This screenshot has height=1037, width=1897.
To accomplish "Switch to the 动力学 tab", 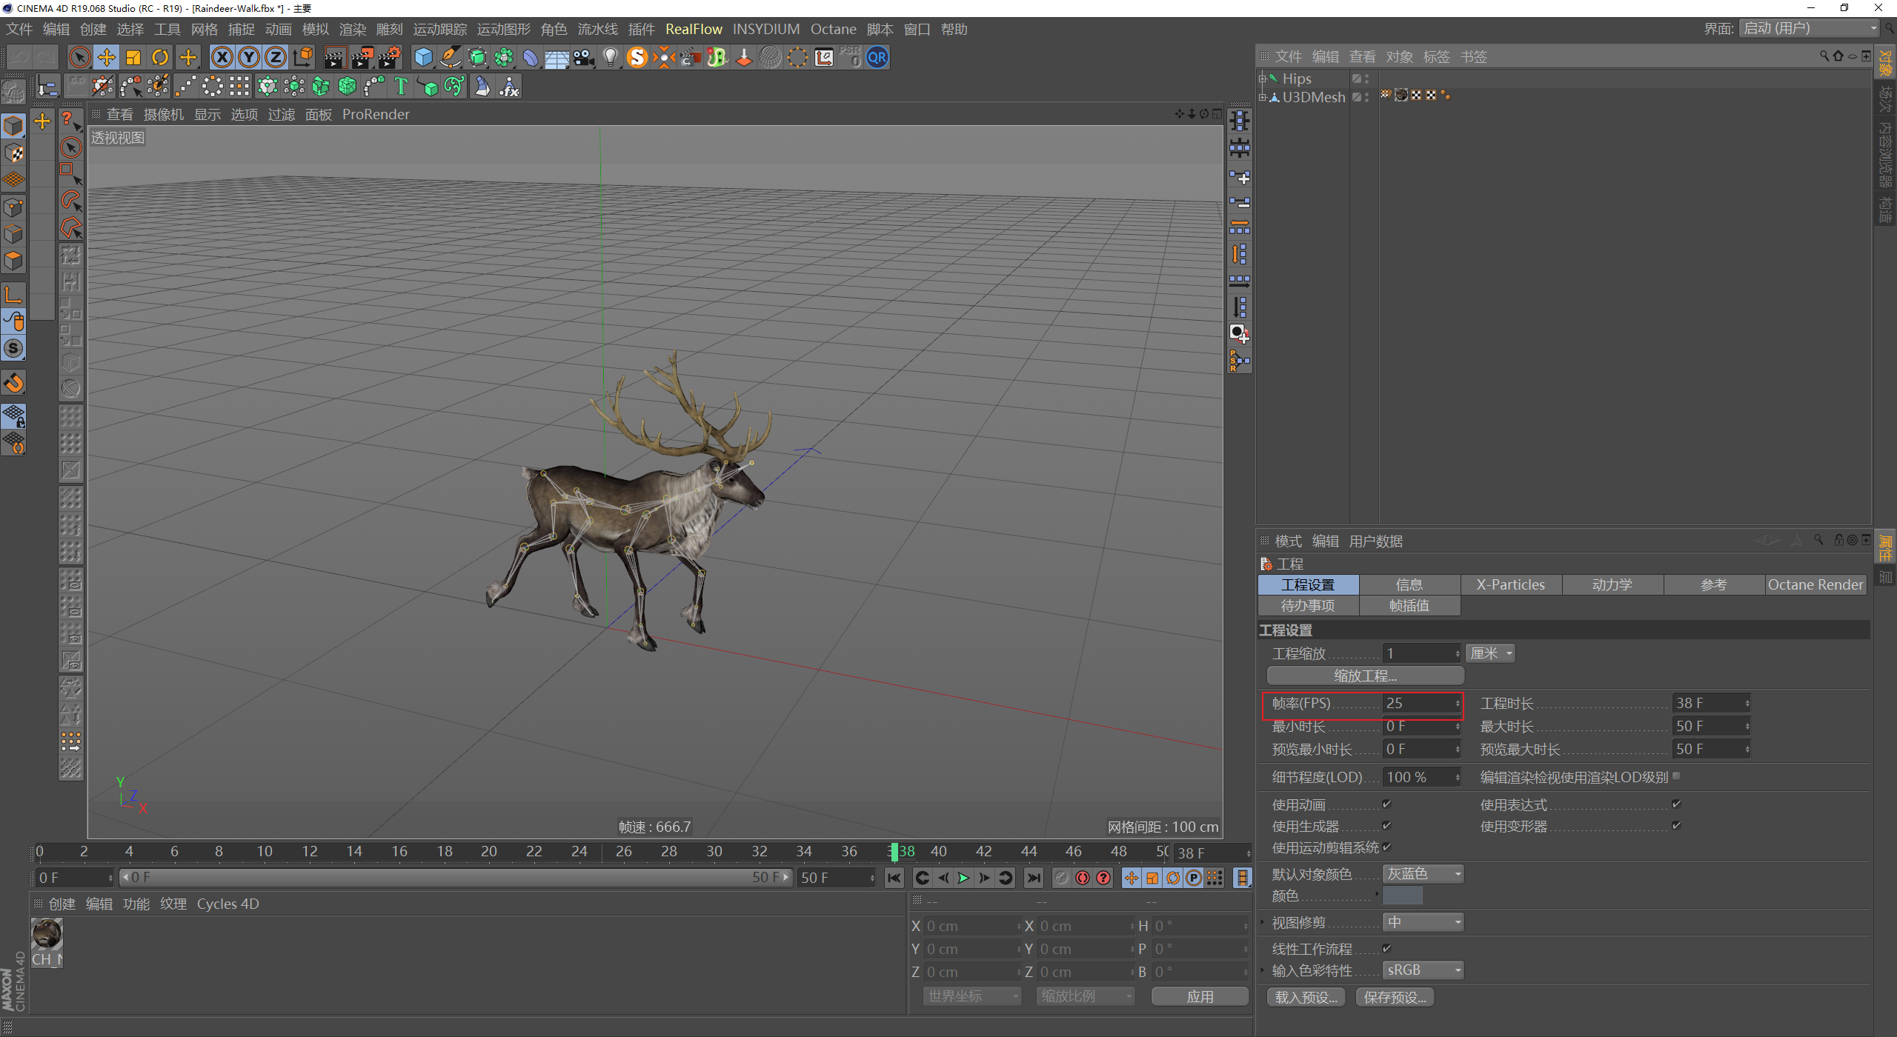I will pyautogui.click(x=1612, y=584).
